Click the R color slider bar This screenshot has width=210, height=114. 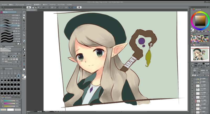tap(9, 101)
